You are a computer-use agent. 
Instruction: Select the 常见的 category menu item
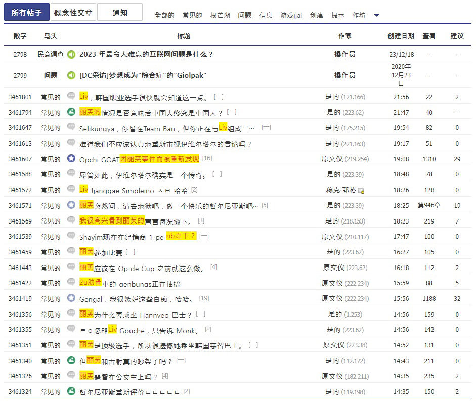click(x=192, y=15)
